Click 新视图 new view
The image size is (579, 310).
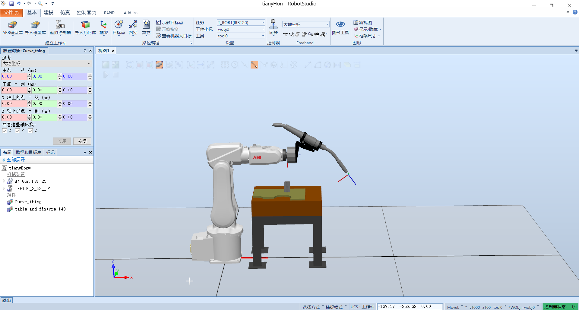click(362, 23)
